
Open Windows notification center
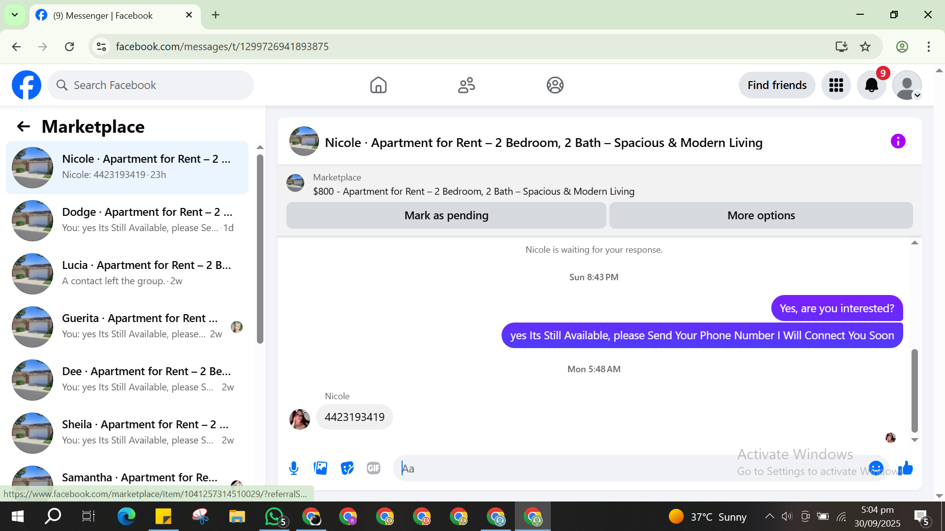pyautogui.click(x=921, y=517)
